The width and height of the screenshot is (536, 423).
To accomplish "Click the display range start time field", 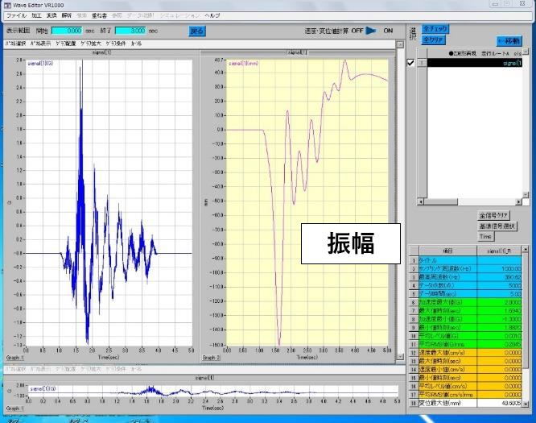I will pos(67,31).
